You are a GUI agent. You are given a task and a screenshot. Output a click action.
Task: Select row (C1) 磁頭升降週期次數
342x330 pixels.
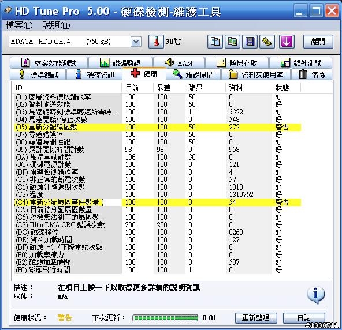click(x=158, y=187)
